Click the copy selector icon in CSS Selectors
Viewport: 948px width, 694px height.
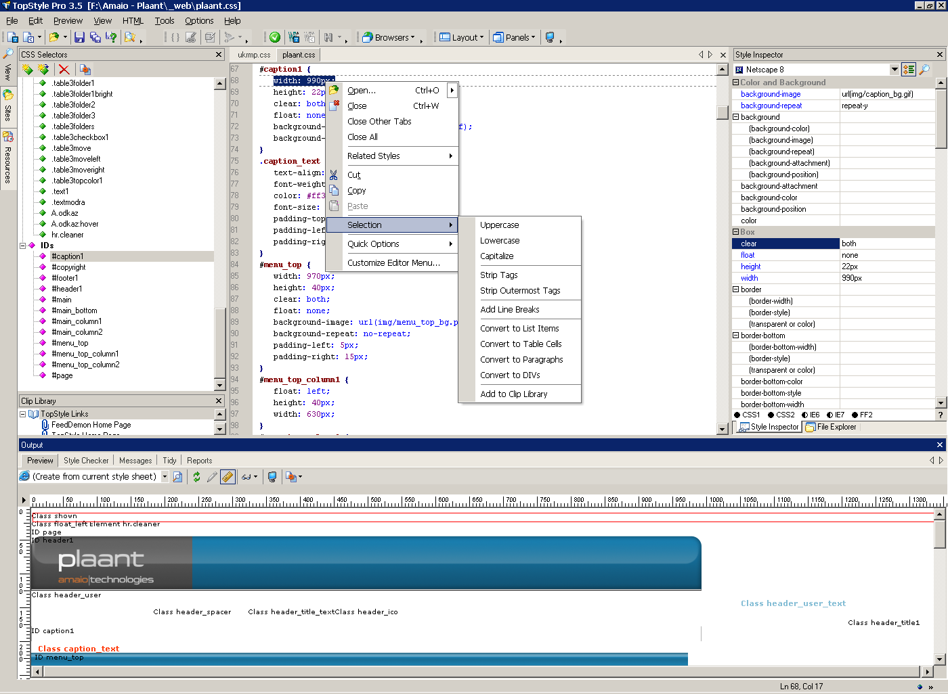(x=85, y=69)
